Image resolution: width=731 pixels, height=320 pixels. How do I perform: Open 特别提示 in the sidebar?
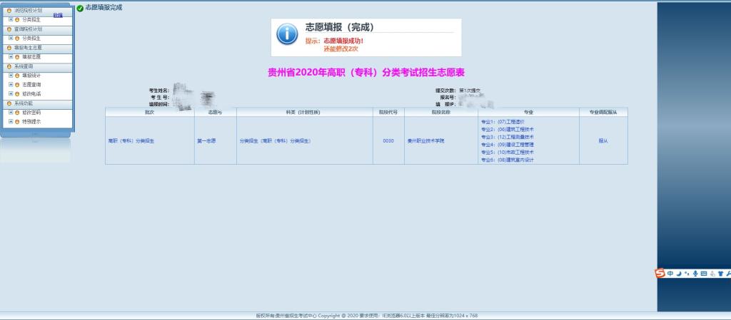pyautogui.click(x=31, y=122)
